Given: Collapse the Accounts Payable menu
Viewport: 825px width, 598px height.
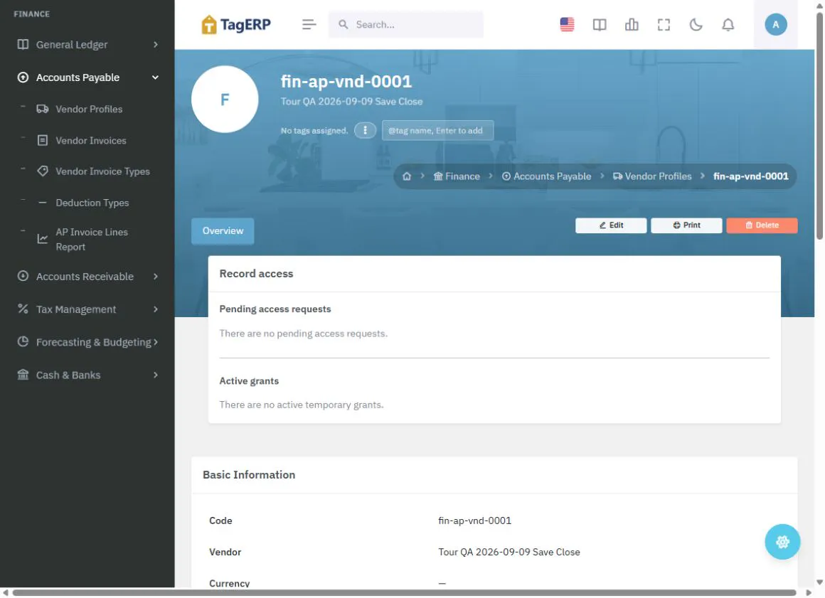Looking at the screenshot, I should click(87, 78).
